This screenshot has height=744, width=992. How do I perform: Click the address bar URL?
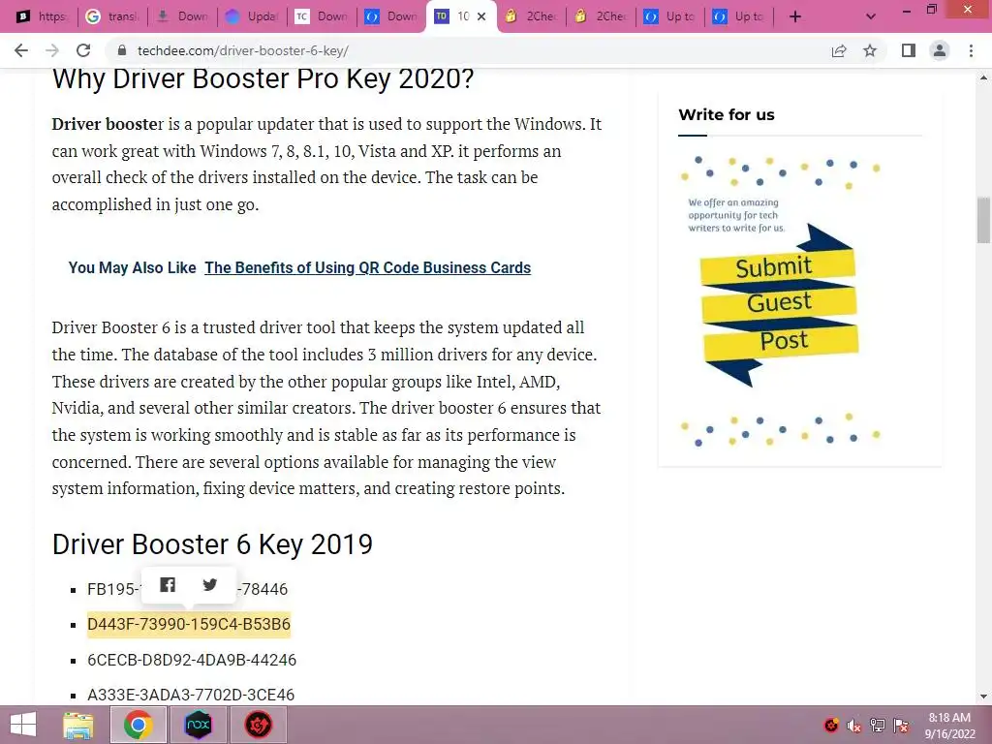[x=243, y=50]
